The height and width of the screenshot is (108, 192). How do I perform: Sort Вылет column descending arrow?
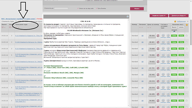click(x=5, y=27)
